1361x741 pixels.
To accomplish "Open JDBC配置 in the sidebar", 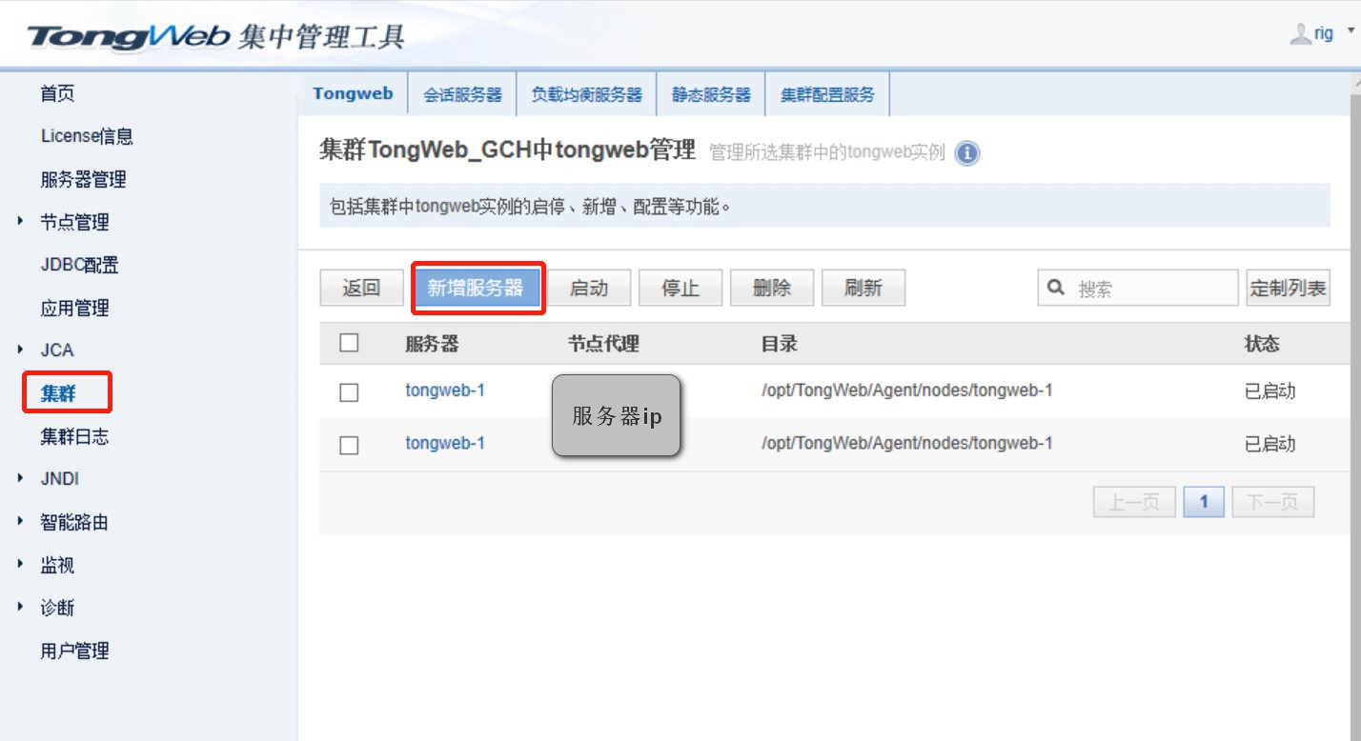I will tap(79, 265).
